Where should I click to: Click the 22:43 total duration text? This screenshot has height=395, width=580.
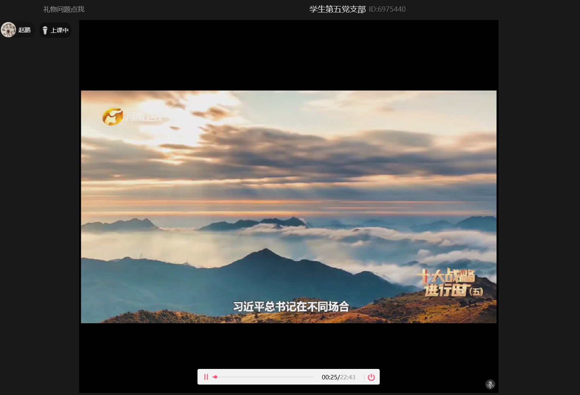[x=348, y=377]
